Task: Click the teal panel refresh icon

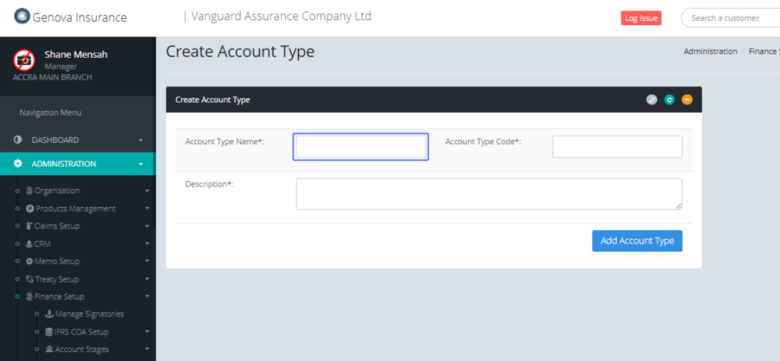Action: point(669,100)
